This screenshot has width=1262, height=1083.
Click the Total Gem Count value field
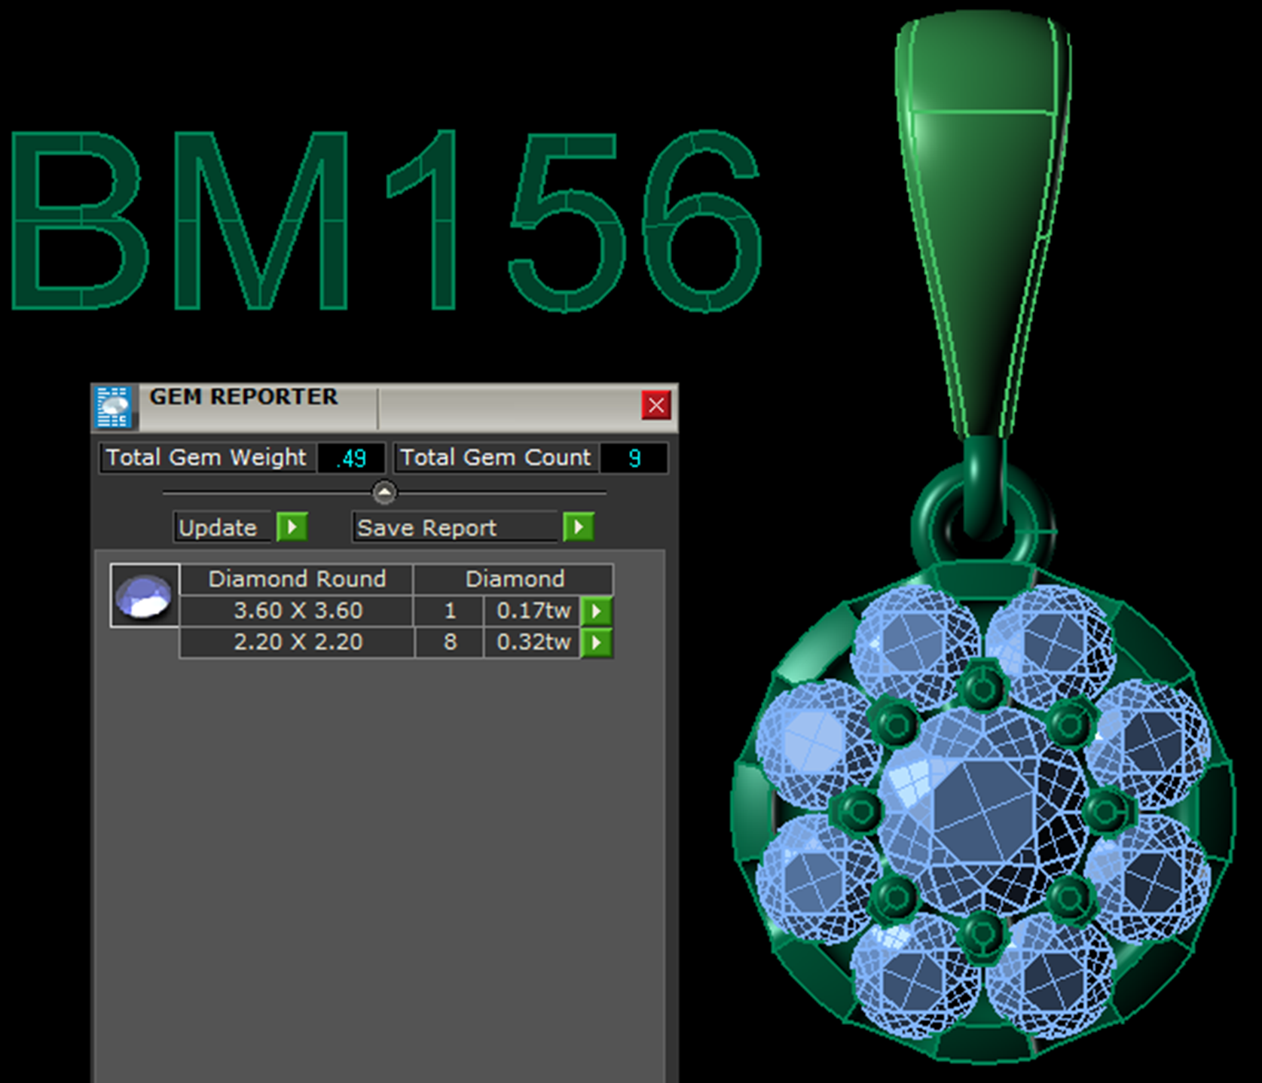click(x=634, y=458)
